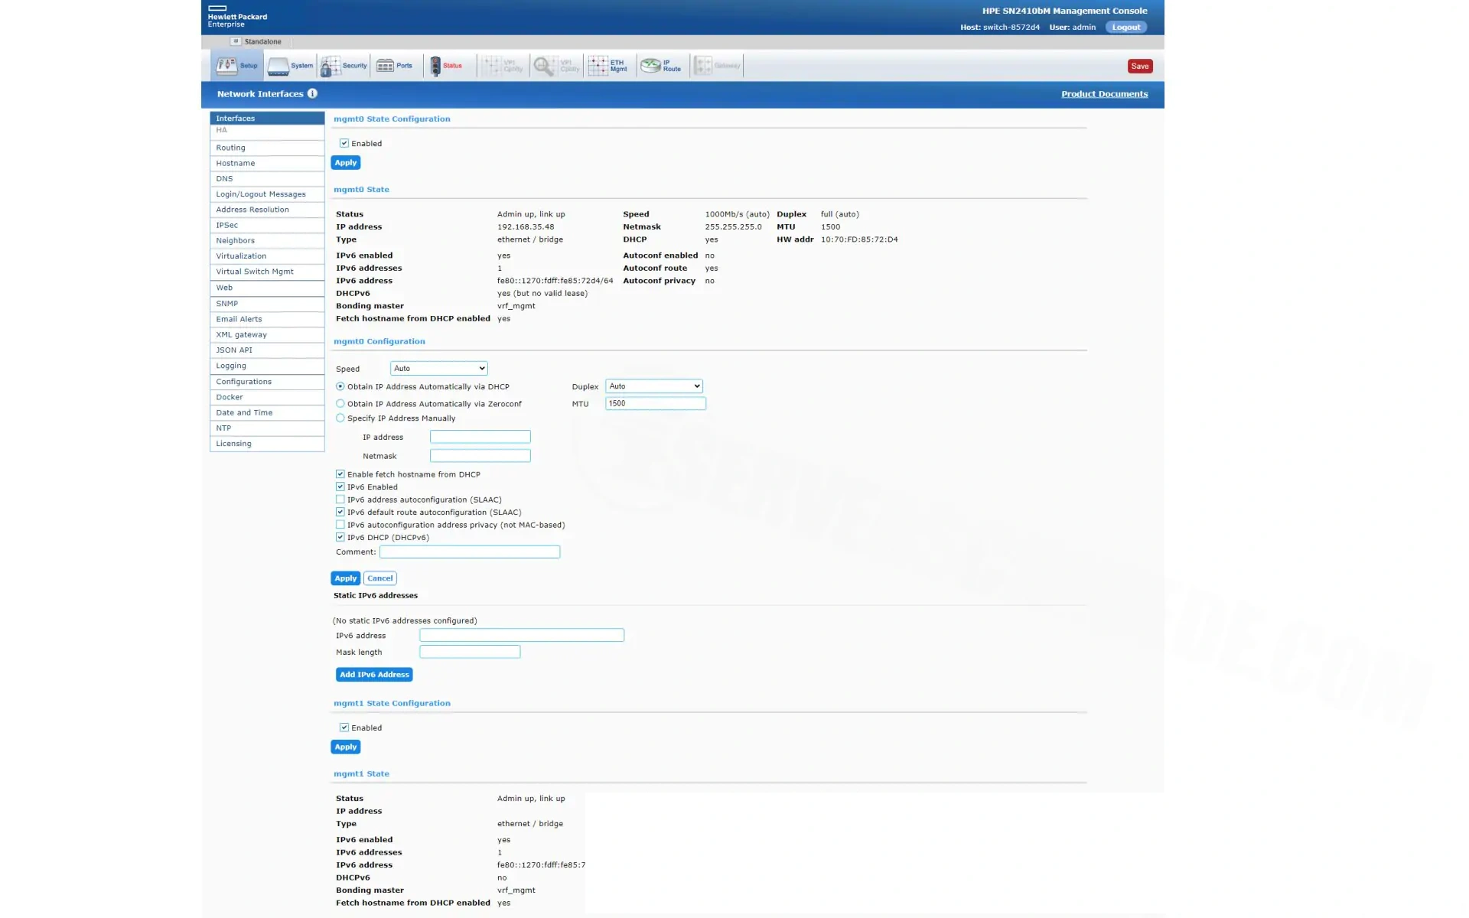Open the IP Route router icon

pyautogui.click(x=650, y=66)
